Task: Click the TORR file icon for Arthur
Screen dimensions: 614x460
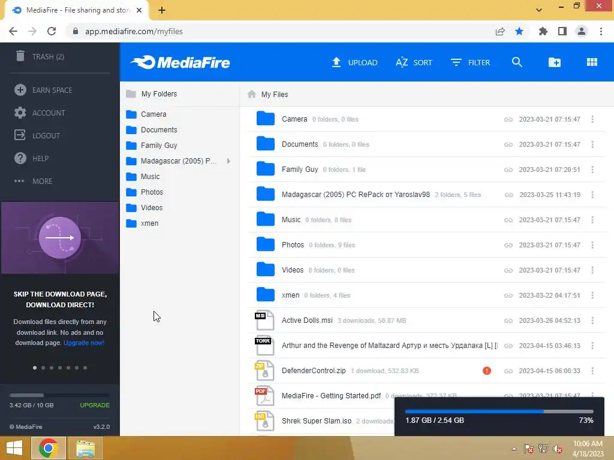Action: click(264, 346)
